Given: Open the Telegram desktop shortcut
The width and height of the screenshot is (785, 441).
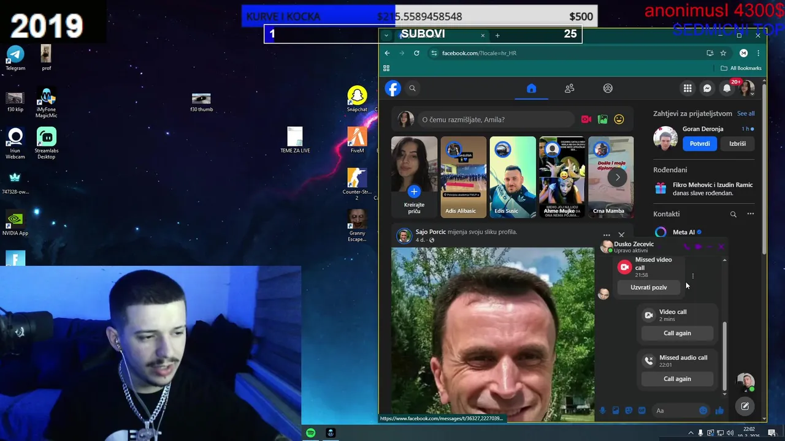Looking at the screenshot, I should tap(15, 58).
